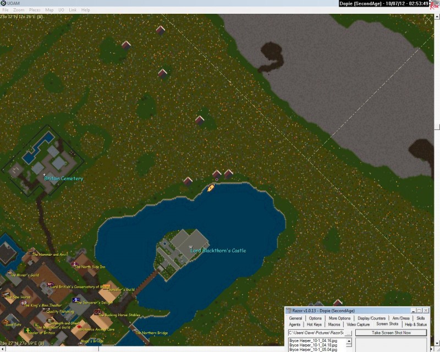This screenshot has height=352, width=440.
Task: Switch to Razor's Hot Keys tab
Action: (x=314, y=324)
